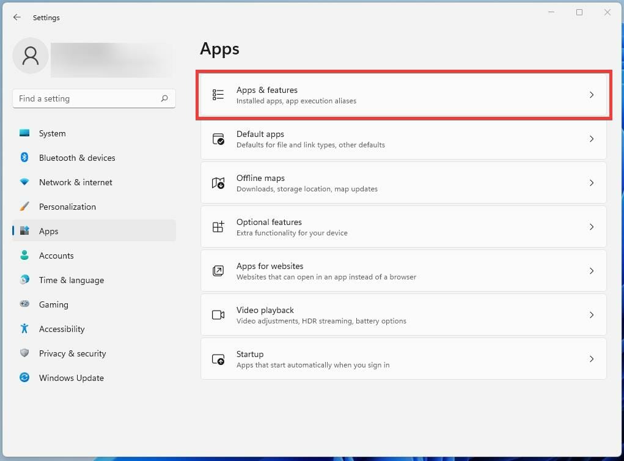
Task: Click the System monitor icon in sidebar
Action: [24, 133]
